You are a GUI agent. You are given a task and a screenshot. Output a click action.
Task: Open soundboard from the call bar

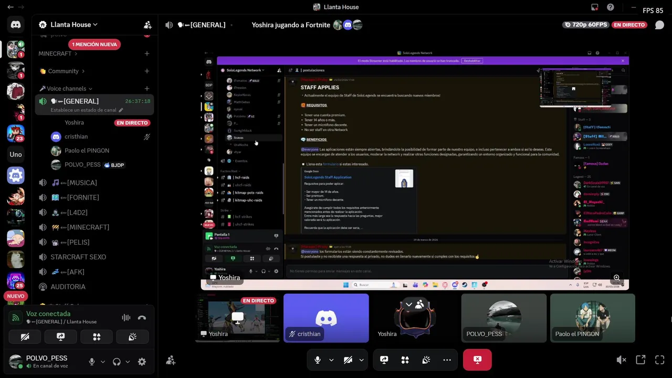[x=426, y=360]
